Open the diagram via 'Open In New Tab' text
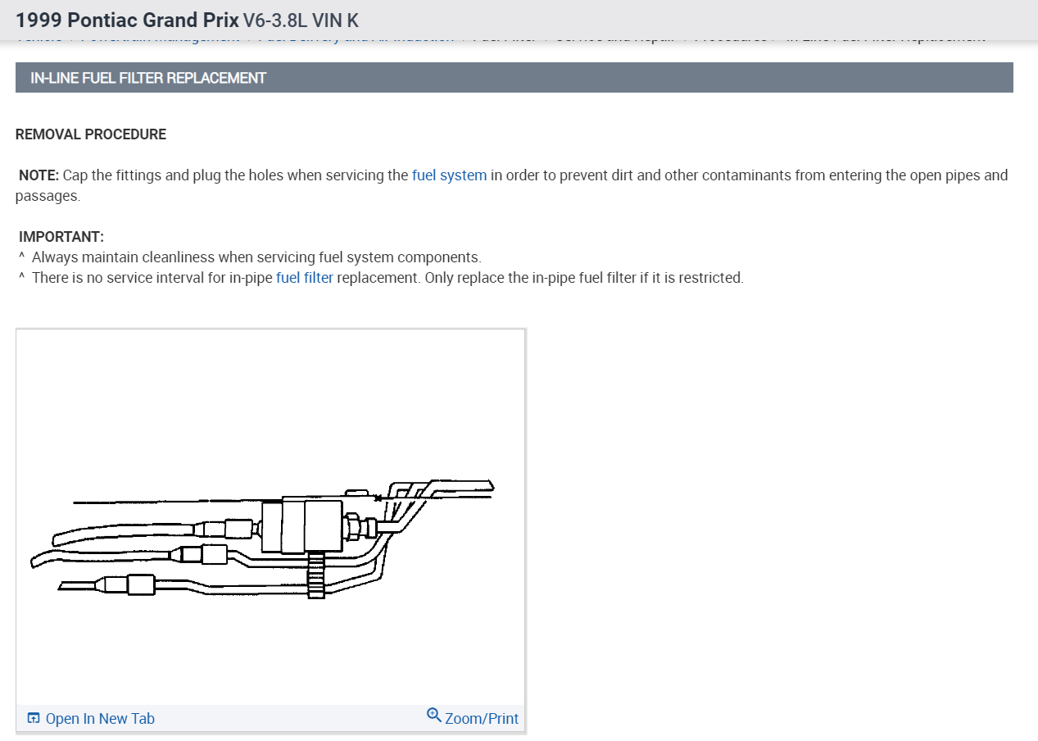The height and width of the screenshot is (741, 1038). click(100, 719)
